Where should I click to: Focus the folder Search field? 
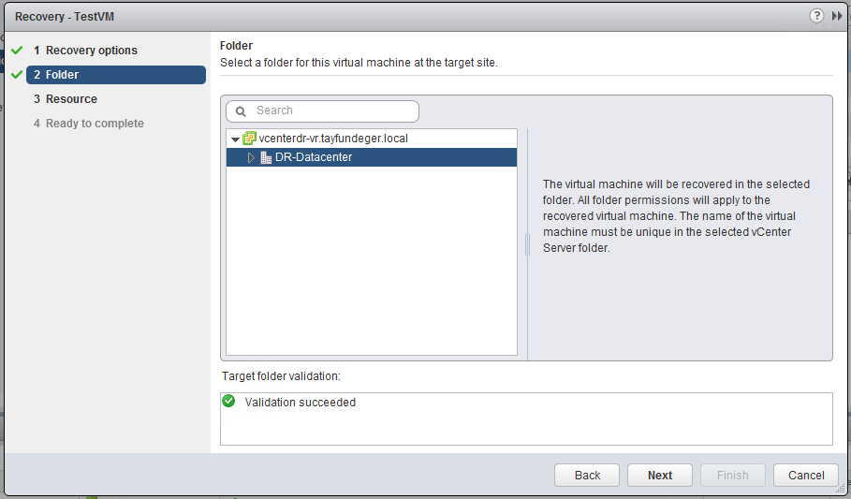pos(322,110)
